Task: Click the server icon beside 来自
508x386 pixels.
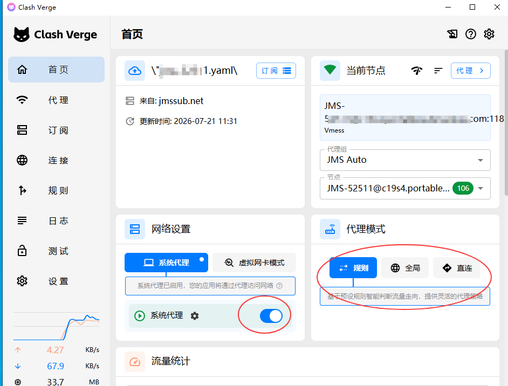Action: pyautogui.click(x=130, y=101)
